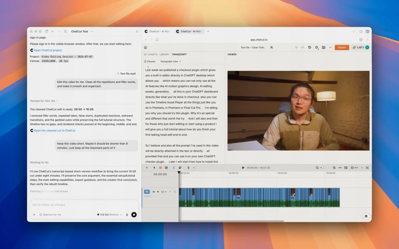The height and width of the screenshot is (249, 399).
Task: Click the right-panel list icon in chat header
Action: point(137,31)
